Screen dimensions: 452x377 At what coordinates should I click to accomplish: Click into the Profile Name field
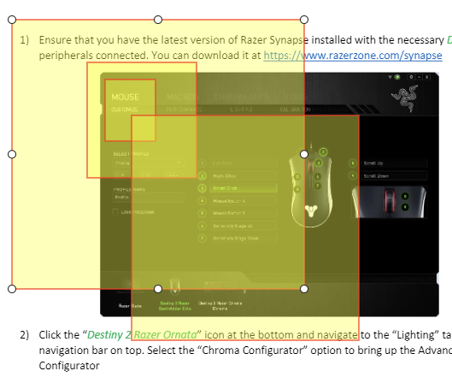pos(148,197)
